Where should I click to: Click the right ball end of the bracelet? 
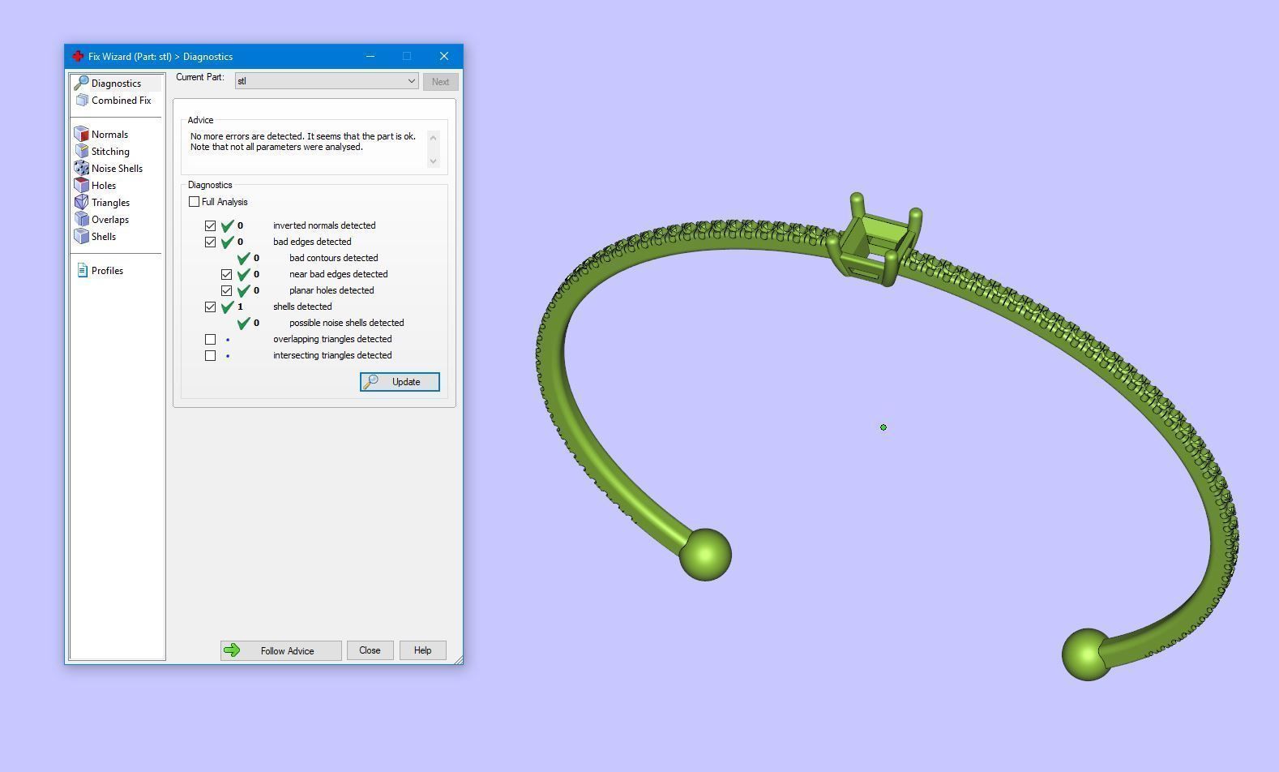[x=1087, y=654]
